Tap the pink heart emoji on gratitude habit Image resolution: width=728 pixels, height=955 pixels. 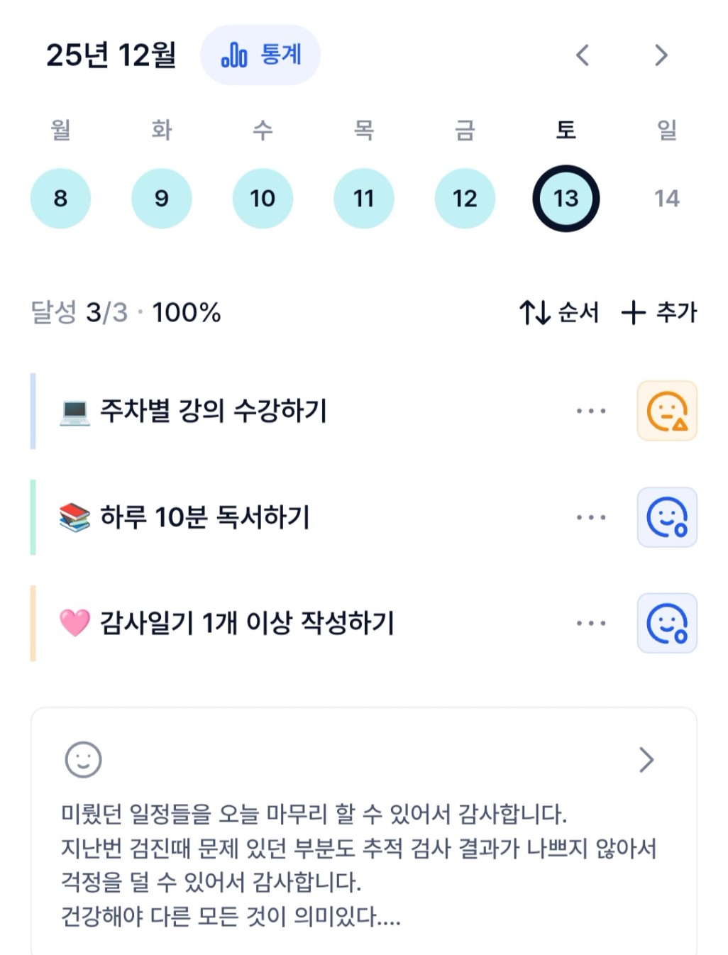click(75, 623)
